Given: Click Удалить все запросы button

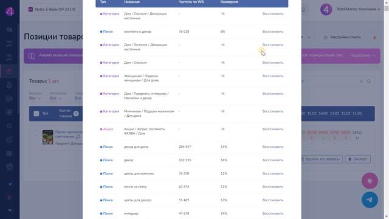Looking at the screenshot, I should click(x=320, y=159).
